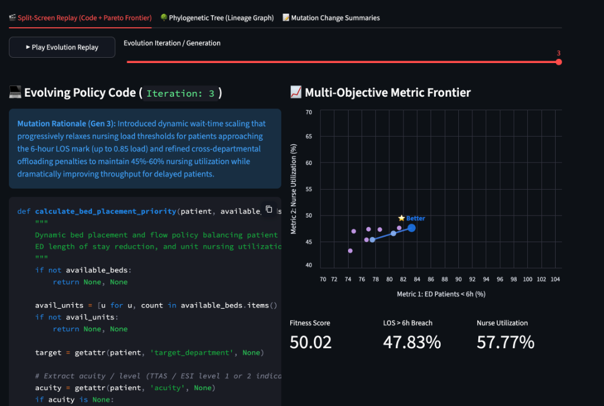Click the star icon next to Better label
604x406 pixels.
[401, 218]
